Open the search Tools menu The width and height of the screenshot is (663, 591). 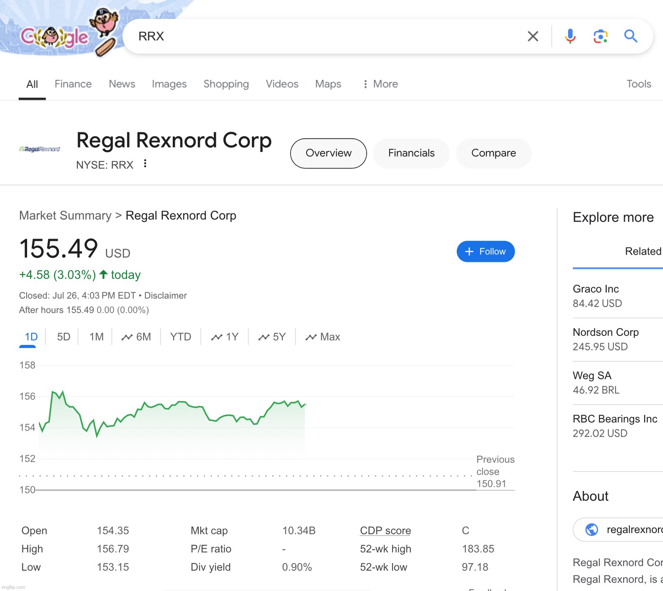[x=639, y=84]
